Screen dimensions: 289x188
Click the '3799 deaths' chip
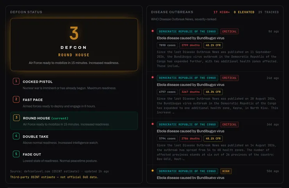(x=191, y=45)
